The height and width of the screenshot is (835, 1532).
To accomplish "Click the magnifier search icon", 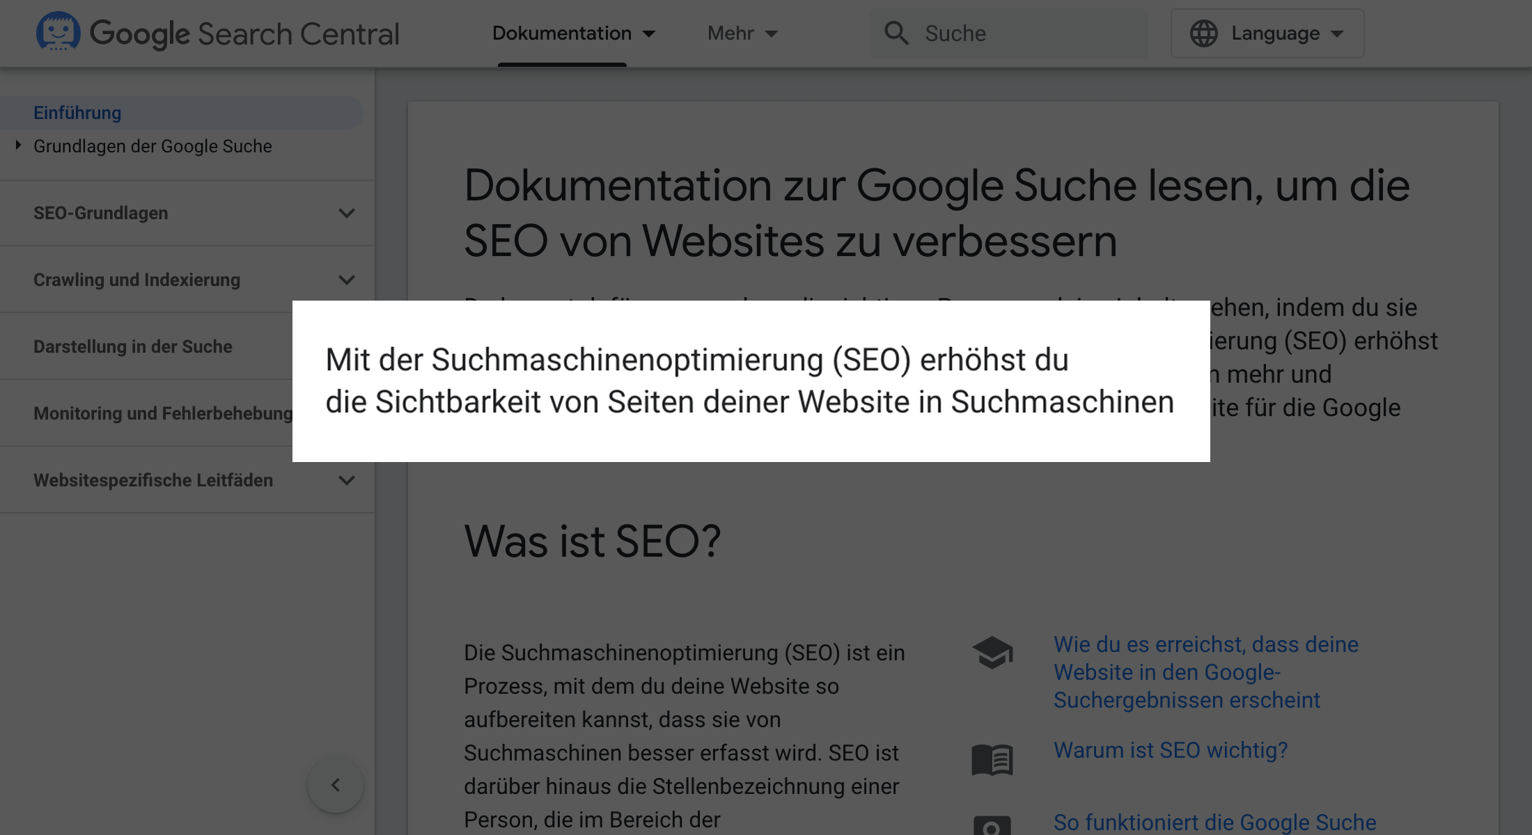I will pos(896,33).
